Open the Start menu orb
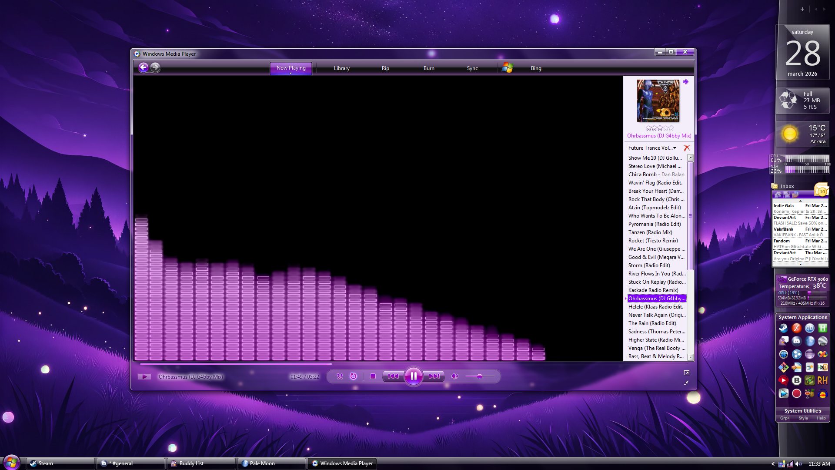This screenshot has height=470, width=835. point(12,462)
